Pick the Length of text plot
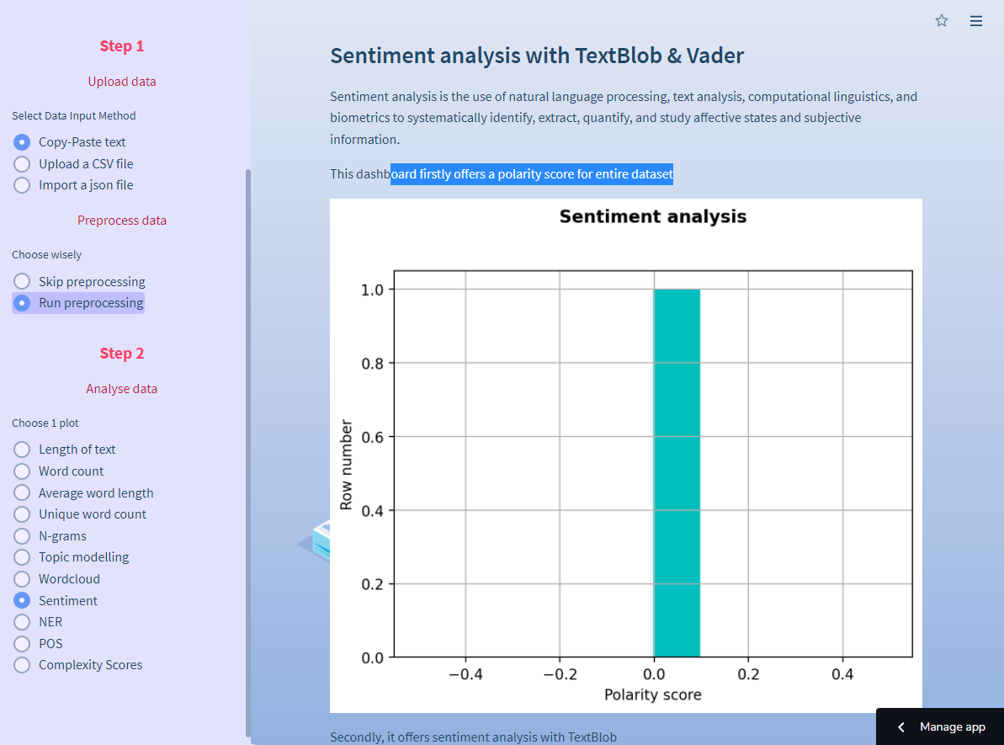 (x=23, y=450)
